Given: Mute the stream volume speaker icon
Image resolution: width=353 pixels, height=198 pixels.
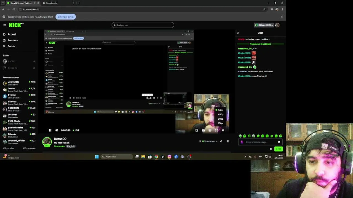Looking at the screenshot, I should pyautogui.click(x=57, y=130).
